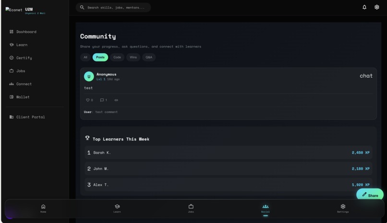Image resolution: width=387 pixels, height=223 pixels.
Task: Open Jobs from the left sidebar
Action: (x=17, y=71)
